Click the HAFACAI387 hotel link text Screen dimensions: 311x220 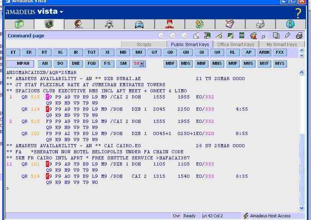pos(173,158)
